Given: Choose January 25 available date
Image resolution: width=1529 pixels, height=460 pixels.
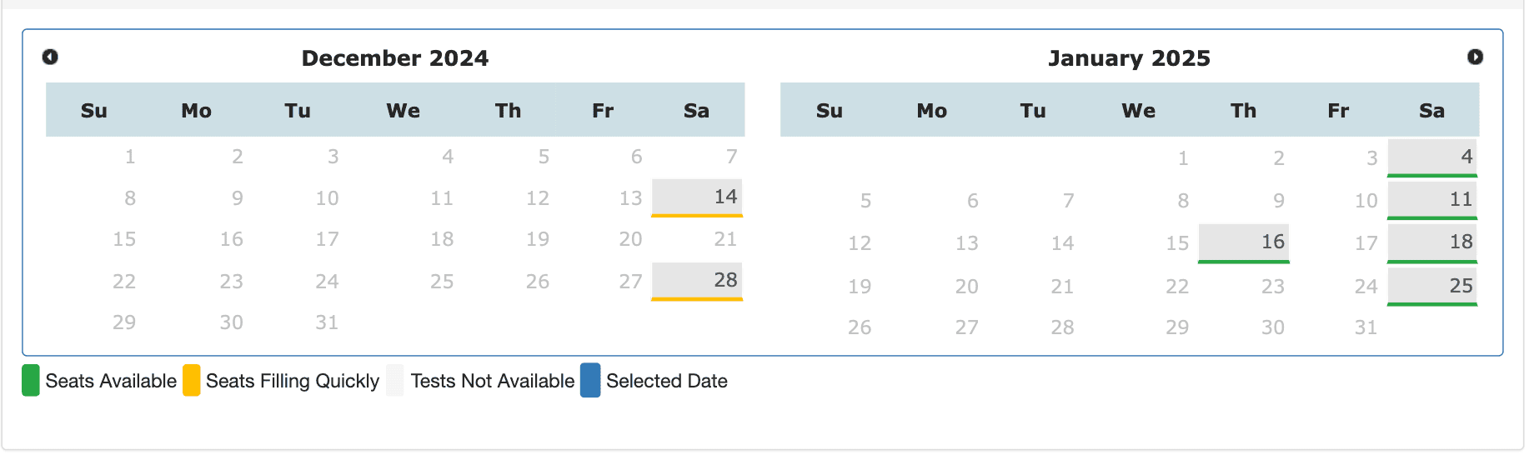Looking at the screenshot, I should tap(1432, 286).
